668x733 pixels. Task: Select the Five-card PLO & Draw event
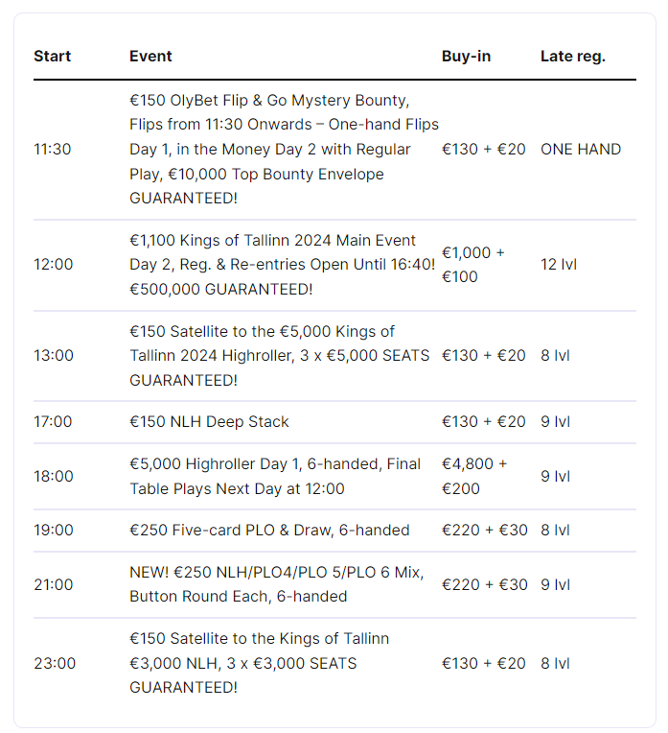pos(269,530)
